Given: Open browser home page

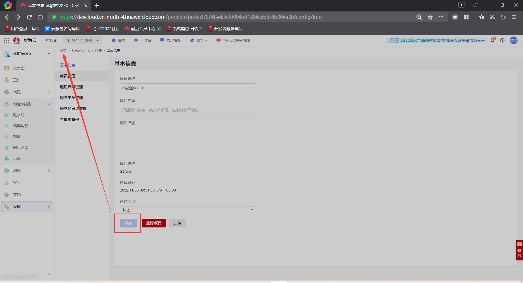Looking at the screenshot, I should (40, 17).
